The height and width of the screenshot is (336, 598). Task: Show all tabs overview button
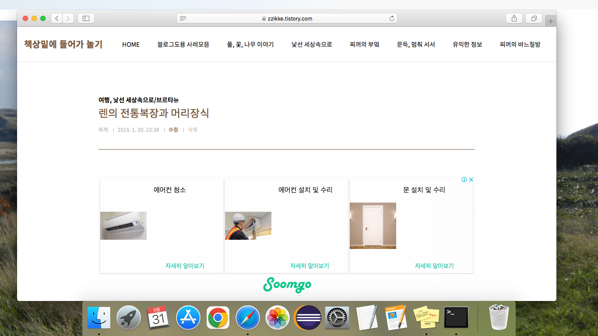[x=534, y=18]
